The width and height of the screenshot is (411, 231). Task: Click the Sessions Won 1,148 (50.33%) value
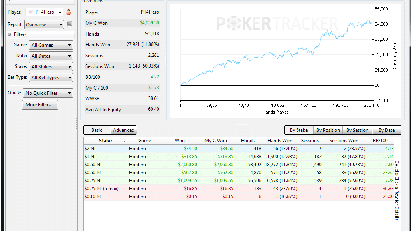tap(144, 66)
